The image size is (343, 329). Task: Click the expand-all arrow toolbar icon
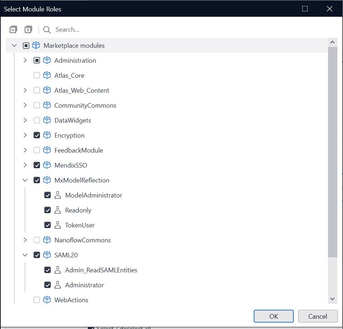pos(28,29)
